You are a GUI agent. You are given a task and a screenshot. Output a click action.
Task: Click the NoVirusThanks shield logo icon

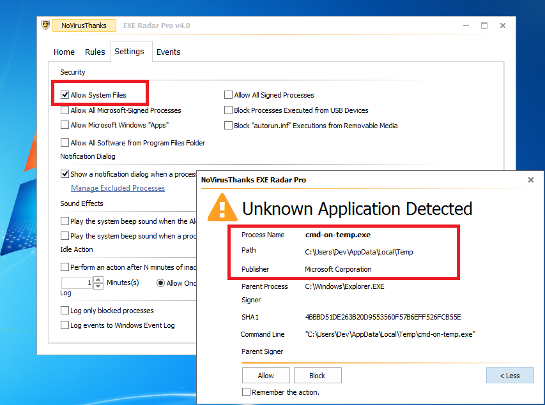click(45, 25)
